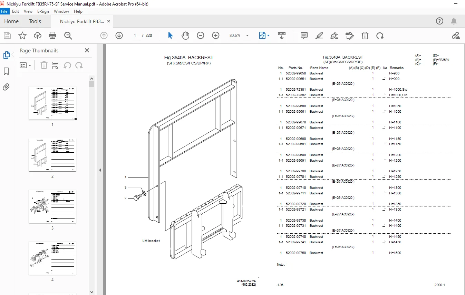465x295 pixels.
Task: Open the E-Sign menu
Action: click(43, 11)
